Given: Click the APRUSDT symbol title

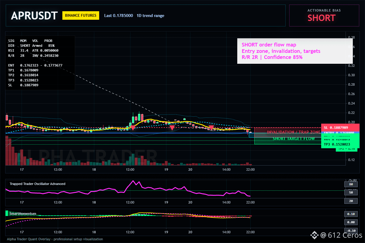Looking at the screenshot, I should (34, 16).
